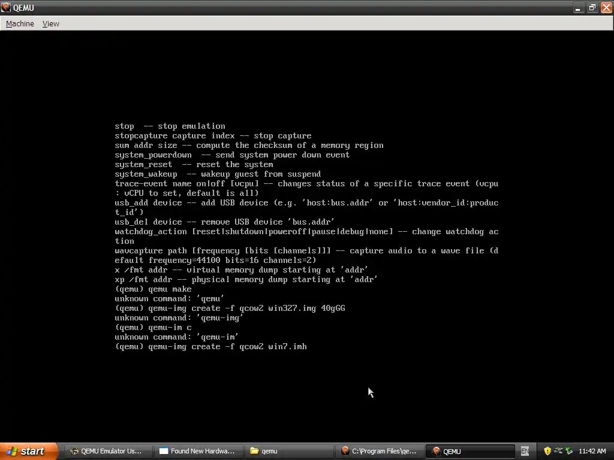
Task: Open the security shield tray icon
Action: [x=547, y=451]
